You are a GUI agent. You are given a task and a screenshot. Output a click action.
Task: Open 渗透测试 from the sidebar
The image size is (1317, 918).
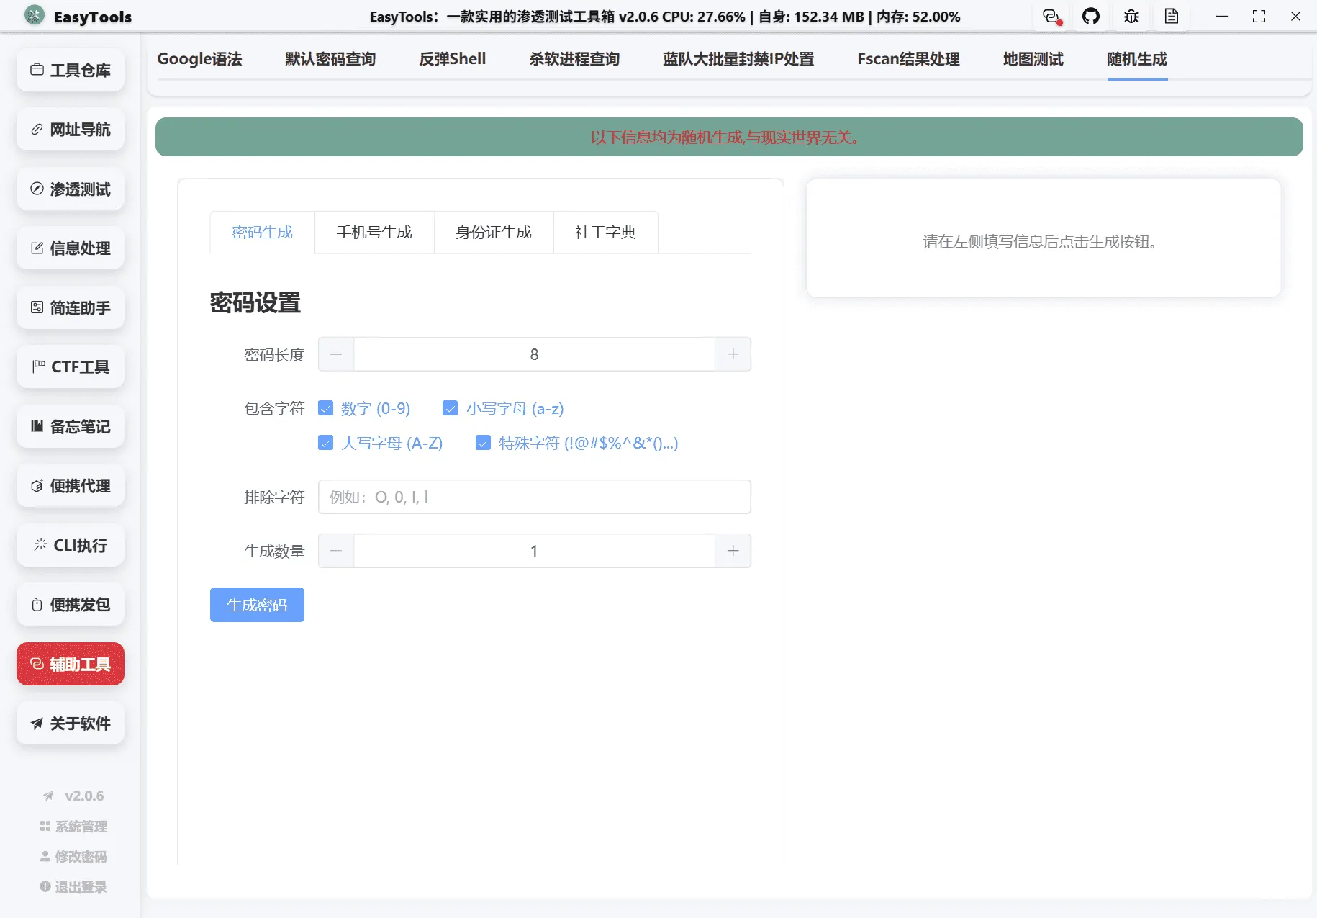tap(70, 189)
